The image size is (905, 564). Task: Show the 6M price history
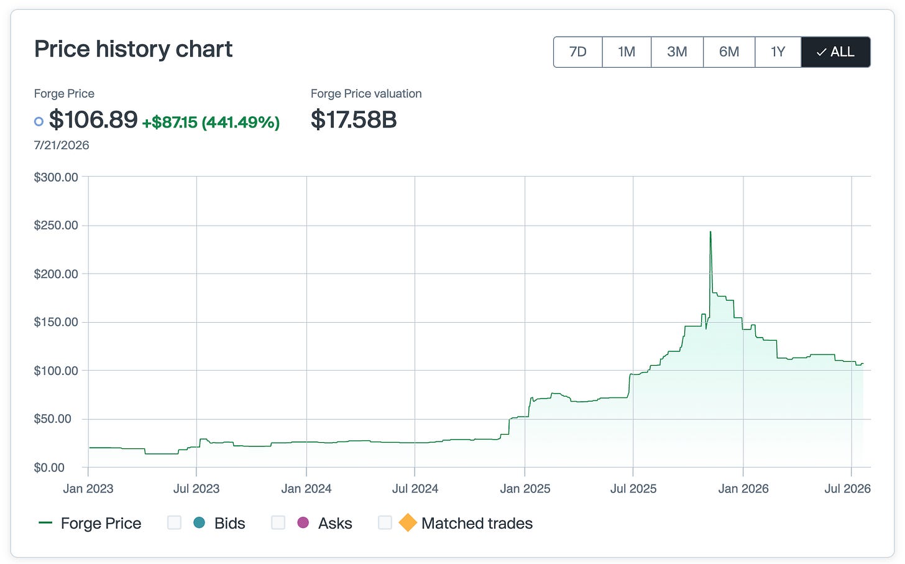[x=729, y=52]
